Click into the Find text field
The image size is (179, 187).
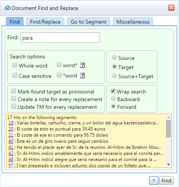click(60, 38)
